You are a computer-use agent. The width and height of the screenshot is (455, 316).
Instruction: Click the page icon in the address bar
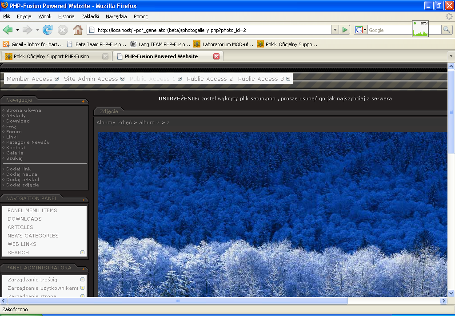point(92,30)
